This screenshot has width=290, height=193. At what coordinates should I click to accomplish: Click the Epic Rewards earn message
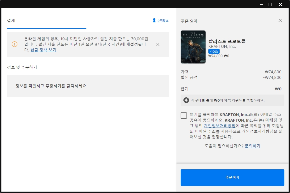tap(227, 100)
